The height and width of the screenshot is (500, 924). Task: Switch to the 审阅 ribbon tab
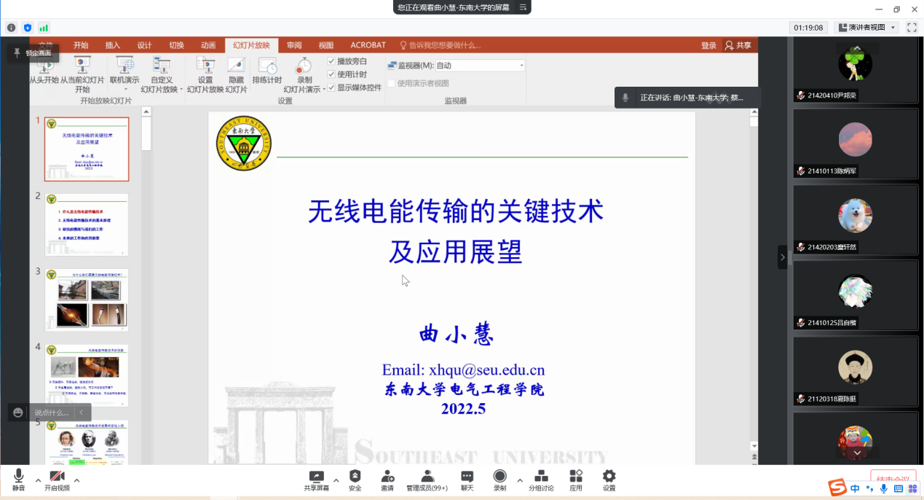[x=294, y=45]
